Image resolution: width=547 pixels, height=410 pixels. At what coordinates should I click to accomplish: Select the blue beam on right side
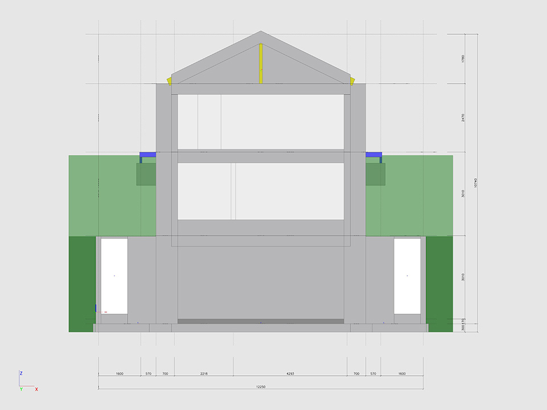pos(374,154)
